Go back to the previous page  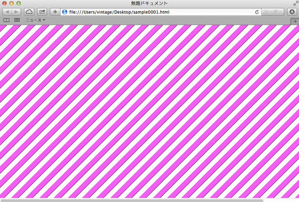click(7, 12)
